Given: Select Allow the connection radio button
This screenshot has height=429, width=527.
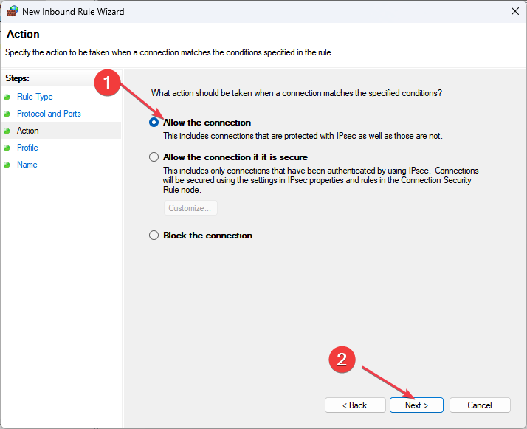Looking at the screenshot, I should click(154, 123).
